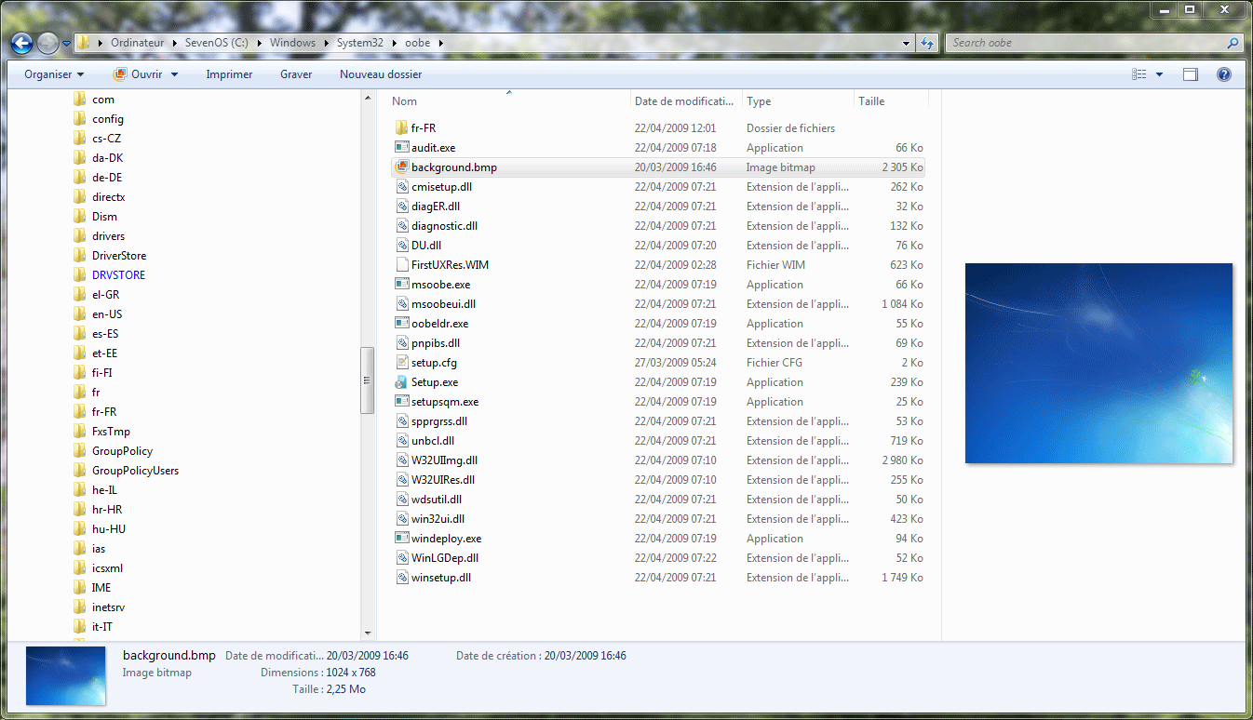Image resolution: width=1253 pixels, height=720 pixels.
Task: Click the DriverStore folder icon in tree
Action: [x=80, y=256]
